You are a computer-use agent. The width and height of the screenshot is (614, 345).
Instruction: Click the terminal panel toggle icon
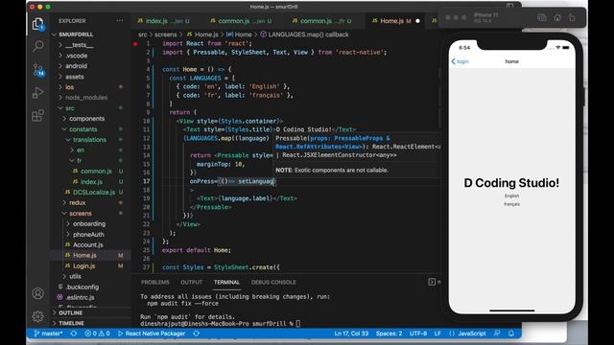(x=432, y=282)
